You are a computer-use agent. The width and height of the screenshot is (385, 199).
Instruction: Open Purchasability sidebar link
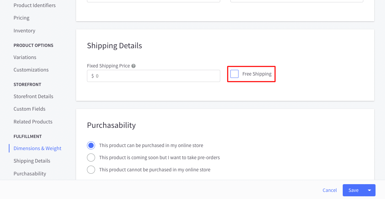[x=30, y=174]
